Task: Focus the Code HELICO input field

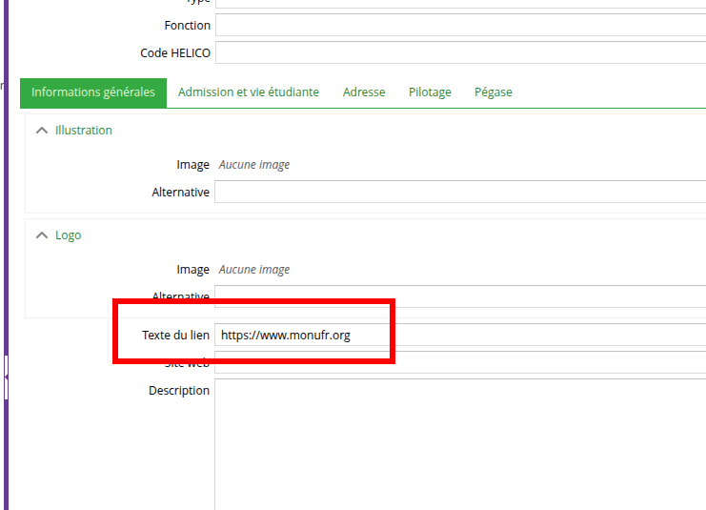Action: point(459,52)
